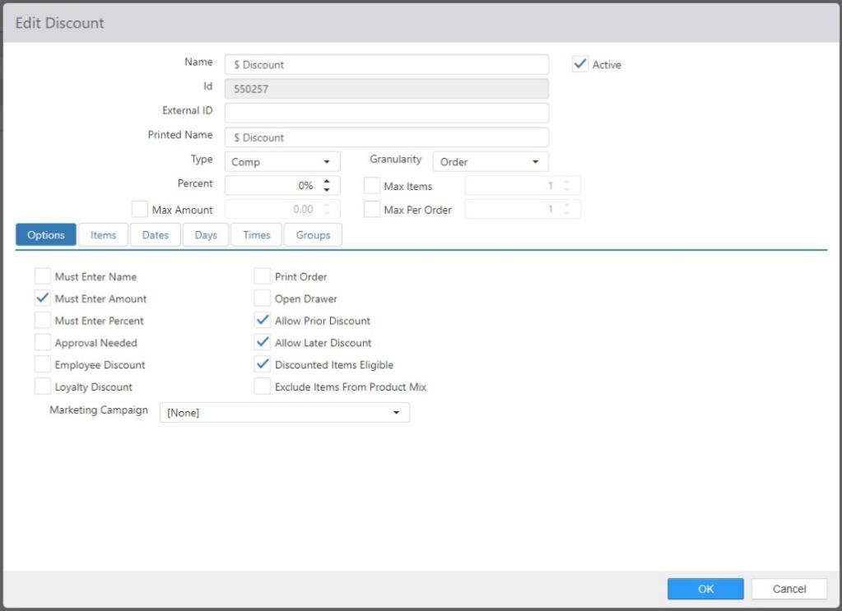Image resolution: width=842 pixels, height=611 pixels.
Task: Check the Print Order option
Action: [x=262, y=275]
